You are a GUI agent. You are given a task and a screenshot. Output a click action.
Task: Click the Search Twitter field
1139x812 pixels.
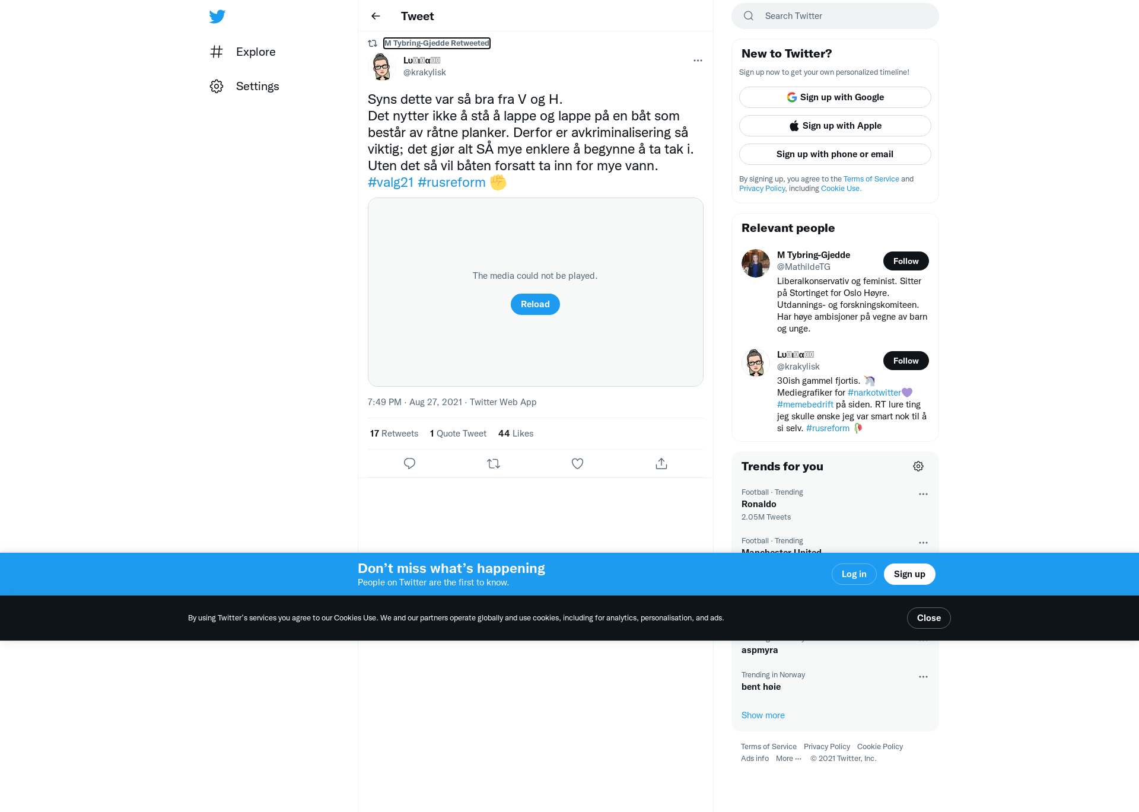point(835,16)
